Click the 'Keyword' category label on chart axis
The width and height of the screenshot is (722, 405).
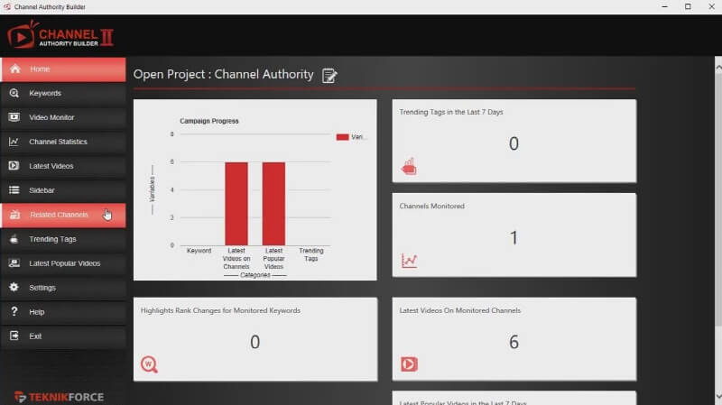pyautogui.click(x=199, y=251)
